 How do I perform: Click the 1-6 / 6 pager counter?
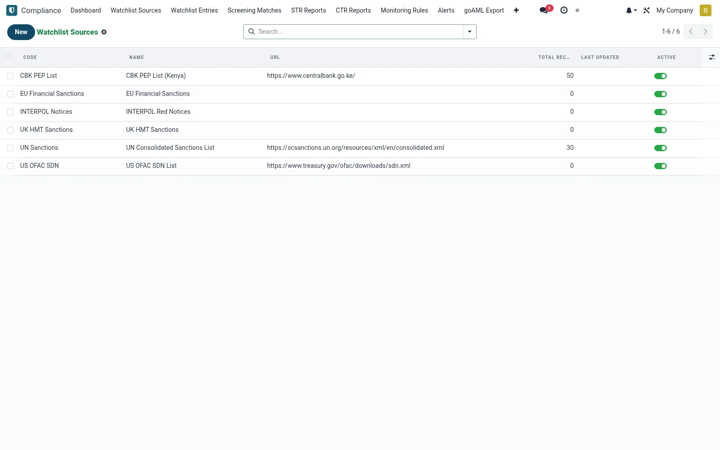pyautogui.click(x=670, y=31)
